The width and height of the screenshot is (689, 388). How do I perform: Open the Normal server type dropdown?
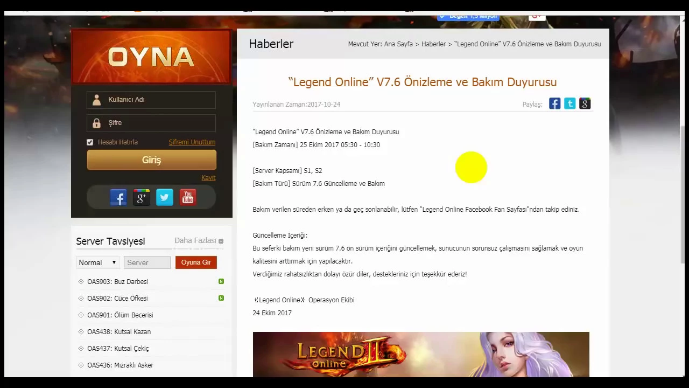pos(98,262)
